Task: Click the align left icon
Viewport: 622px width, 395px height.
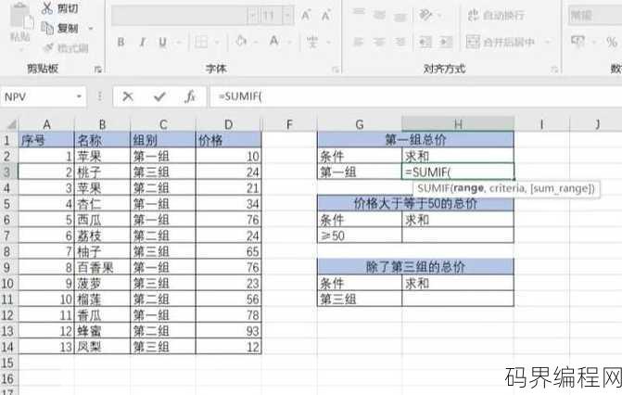Action: point(359,42)
